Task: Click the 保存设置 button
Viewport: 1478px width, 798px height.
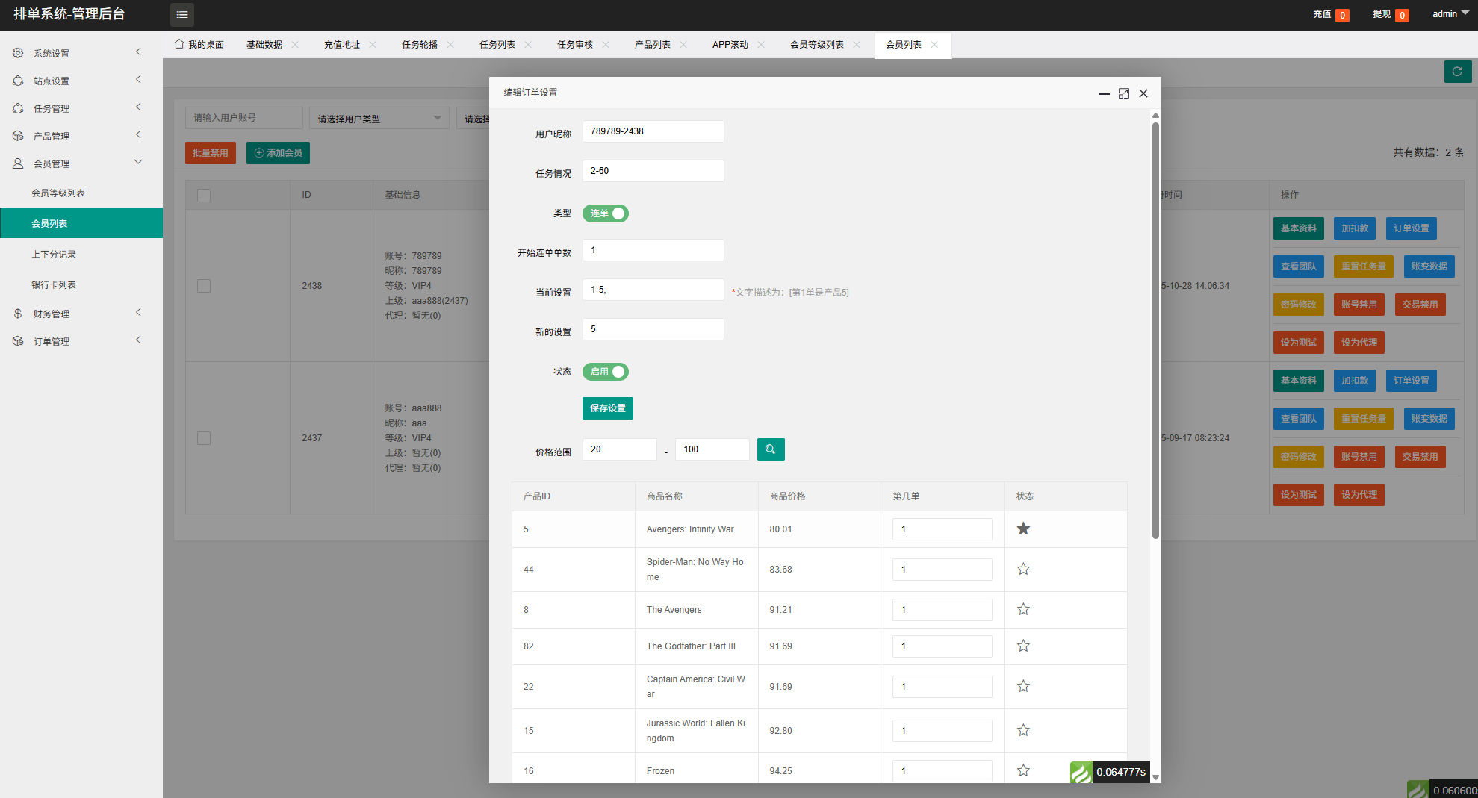Action: 607,408
